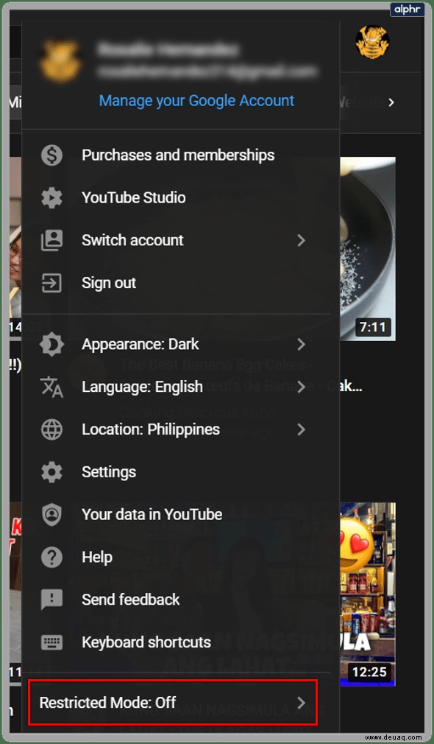The width and height of the screenshot is (434, 744).
Task: Click the Keyboard shortcuts keyboard icon
Action: point(51,642)
